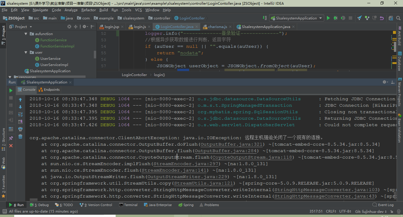
Task: Clear all console output trash icon
Action: tap(20, 137)
